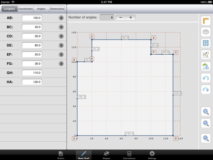This screenshot has width=213, height=160.
Task: Tap the bottom zoom-to-fit magnifier
Action: coord(205,138)
